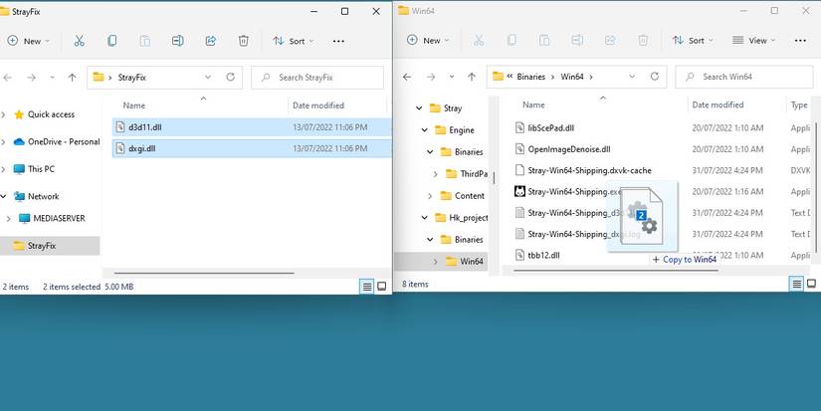821x411 pixels.
Task: Open See more ellipsis in StrayFix toolbar
Action: coord(338,41)
